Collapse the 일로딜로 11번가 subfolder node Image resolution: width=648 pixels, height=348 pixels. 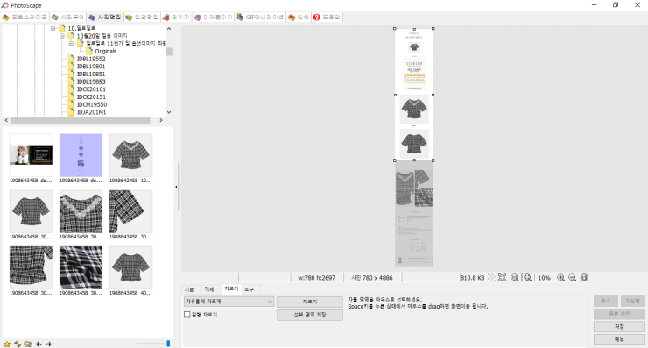tap(71, 44)
